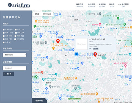The height and width of the screenshot is (103, 132).
Task: Open the 事業内容 about us menu
Action: tap(80, 5)
